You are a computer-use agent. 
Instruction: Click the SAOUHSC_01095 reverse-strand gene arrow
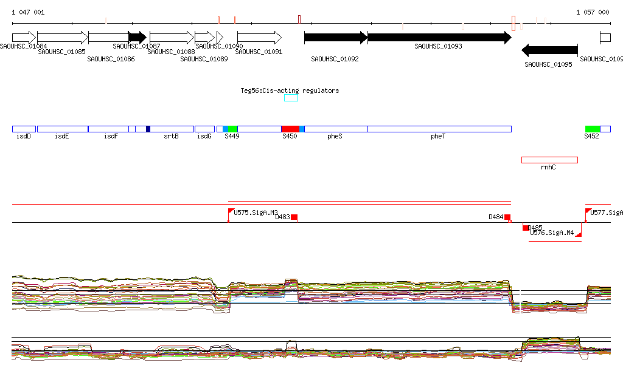click(x=549, y=50)
